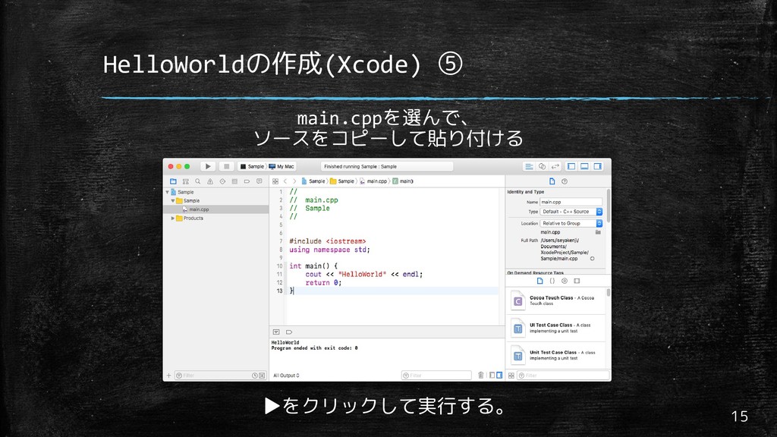Click the status text 'Finished running Sample : Sample'

[360, 166]
